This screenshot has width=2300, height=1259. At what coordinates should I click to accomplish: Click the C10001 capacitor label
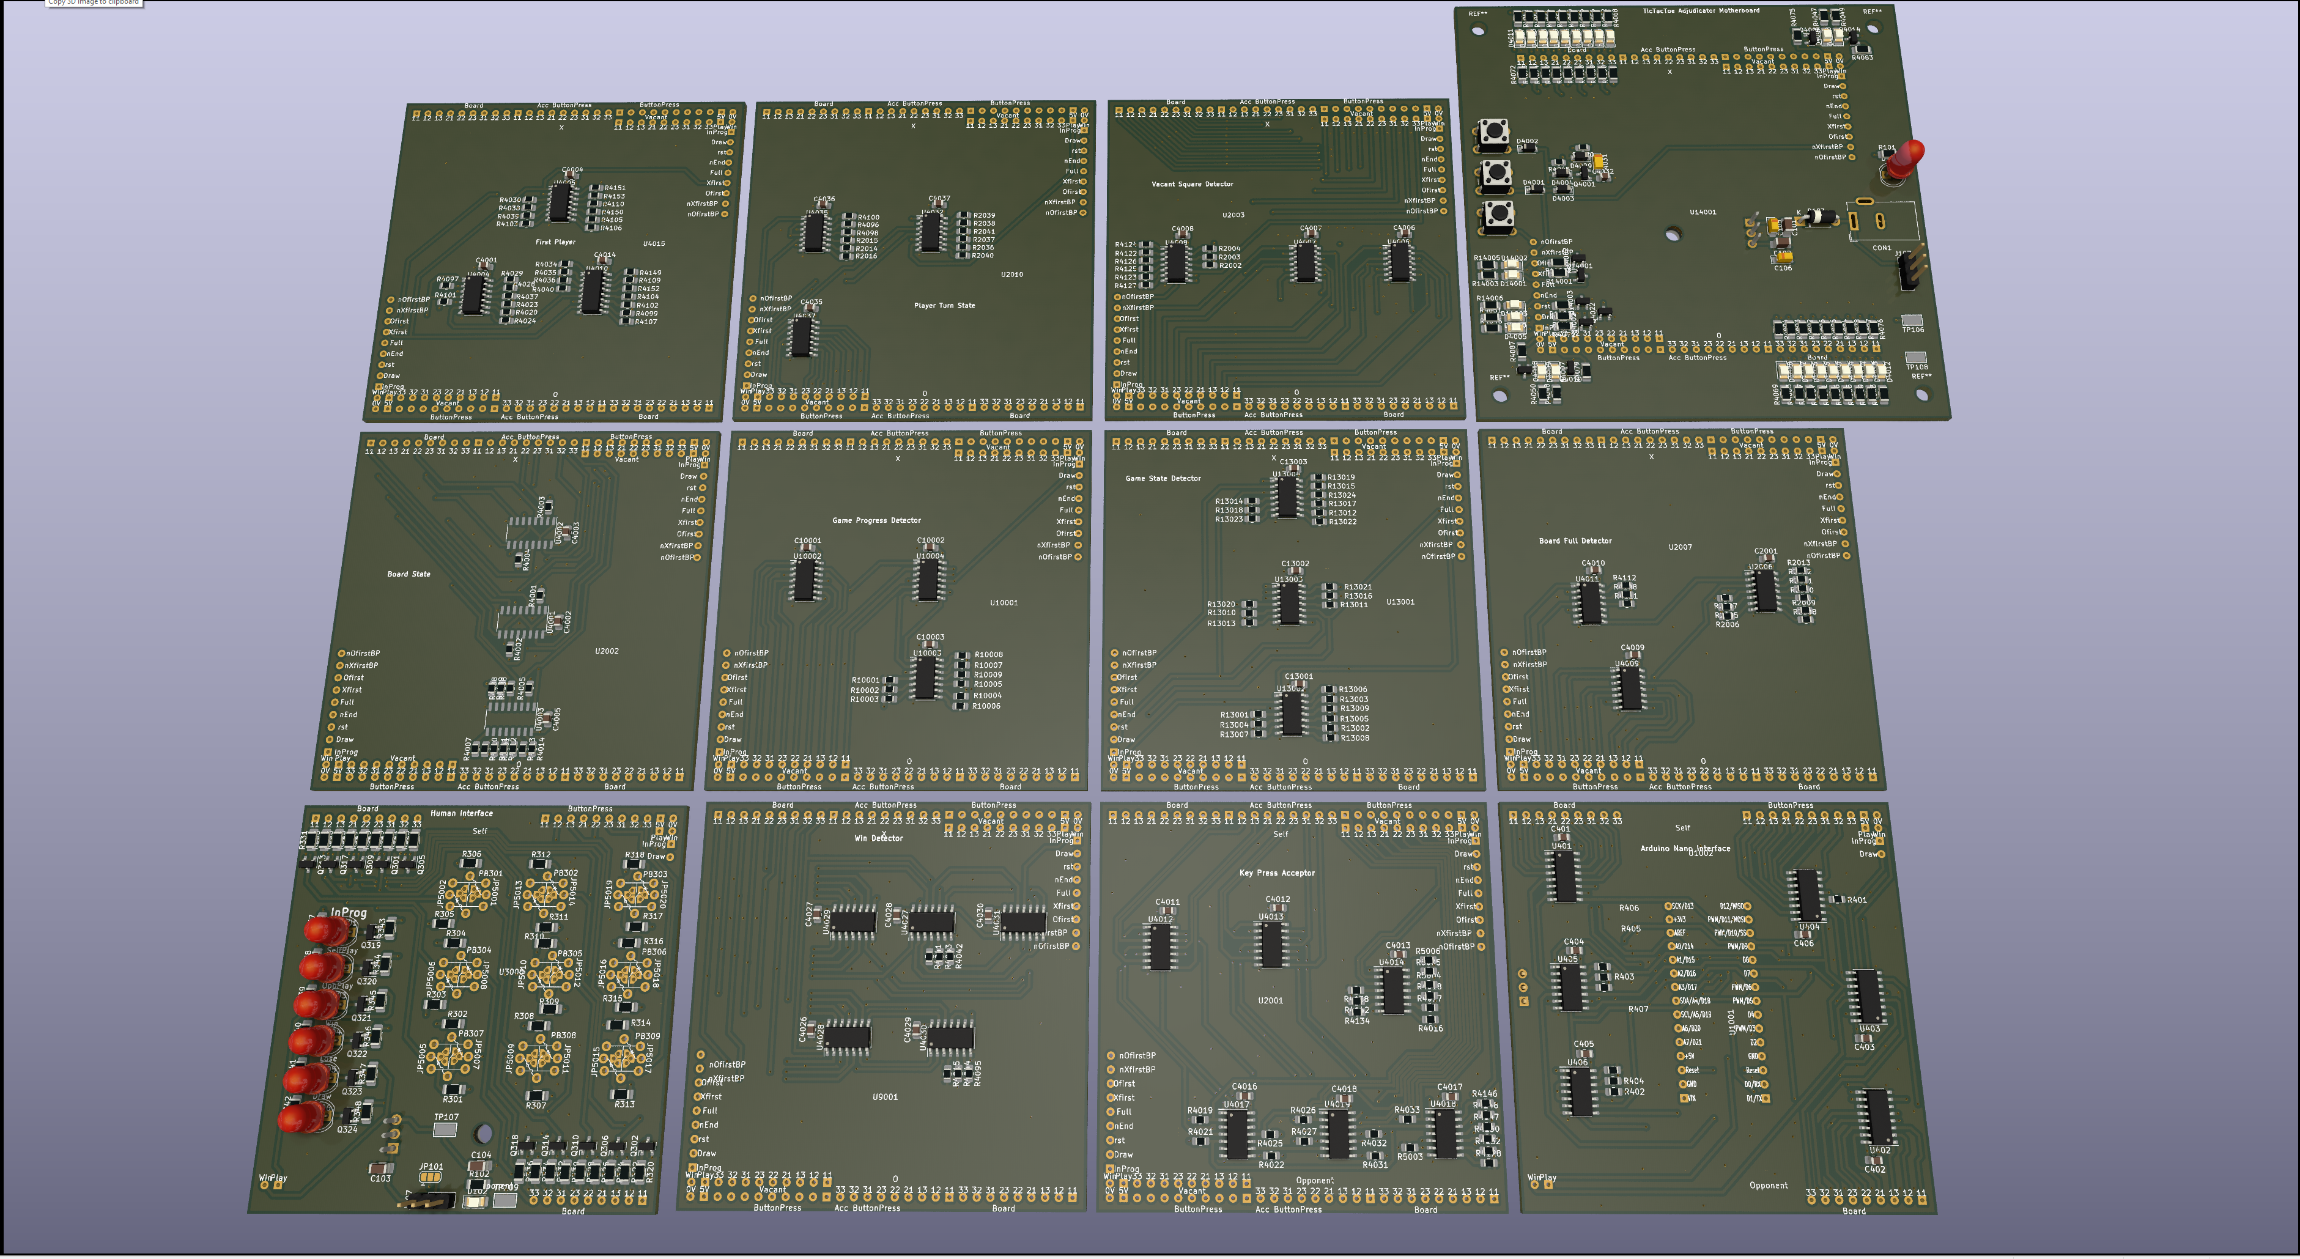coord(807,541)
